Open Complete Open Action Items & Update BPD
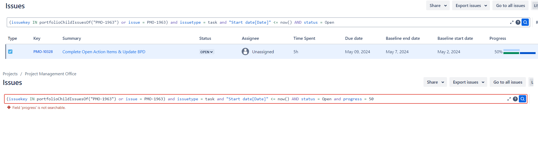 pyautogui.click(x=104, y=52)
